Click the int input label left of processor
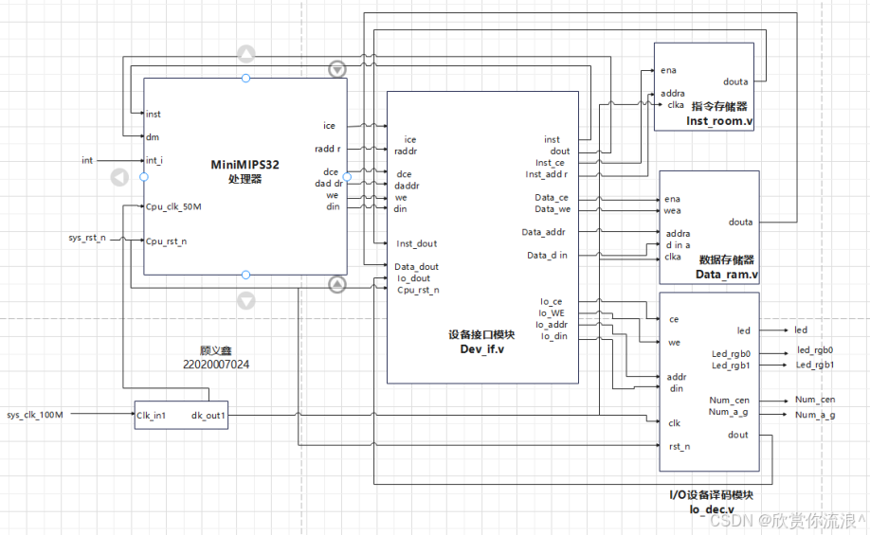This screenshot has height=535, width=870. (87, 160)
